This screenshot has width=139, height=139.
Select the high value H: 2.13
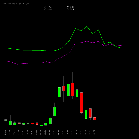click(x=70, y=7)
